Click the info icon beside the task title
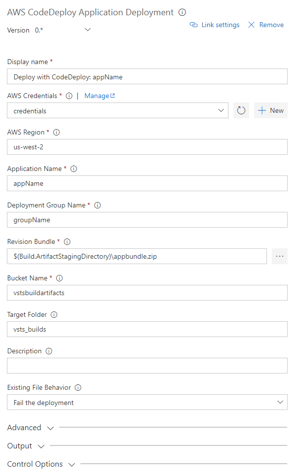The width and height of the screenshot is (296, 476). click(183, 12)
